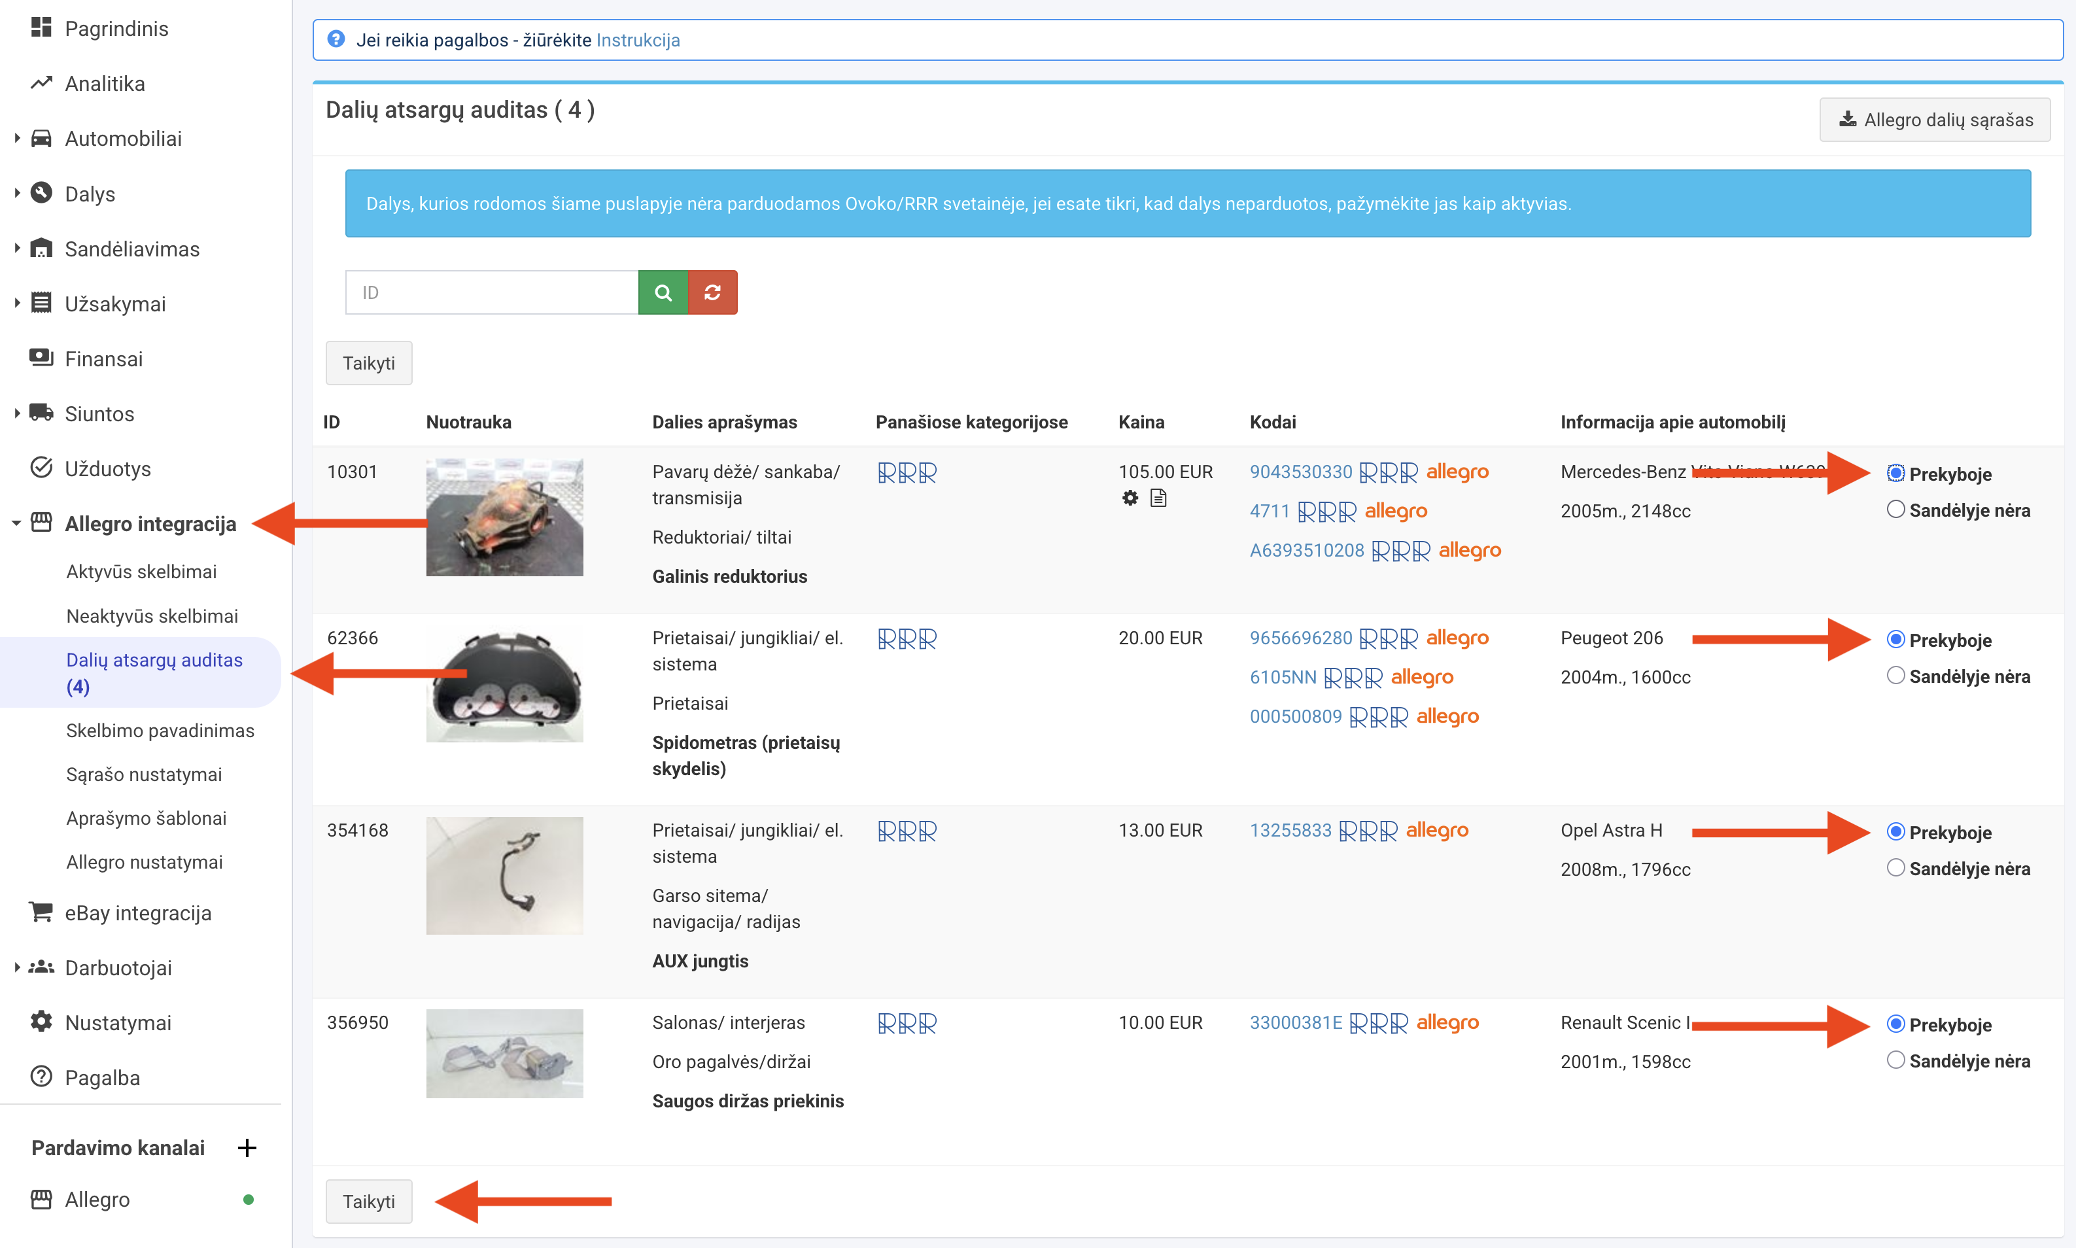Image resolution: width=2076 pixels, height=1248 pixels.
Task: Click the ID search input field
Action: pos(491,292)
